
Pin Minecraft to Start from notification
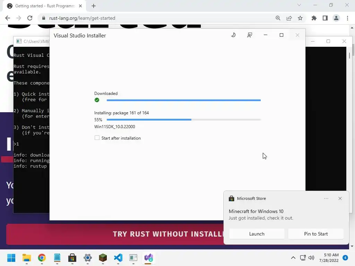pos(316,234)
